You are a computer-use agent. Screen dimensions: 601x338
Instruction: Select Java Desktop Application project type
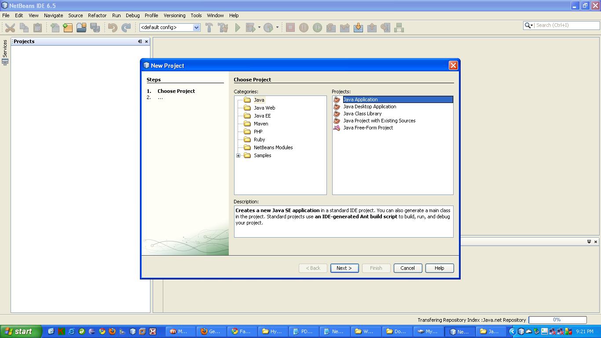click(x=370, y=107)
